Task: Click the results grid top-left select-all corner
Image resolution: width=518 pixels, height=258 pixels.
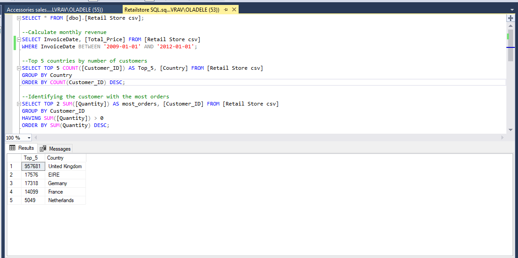Action: point(14,158)
